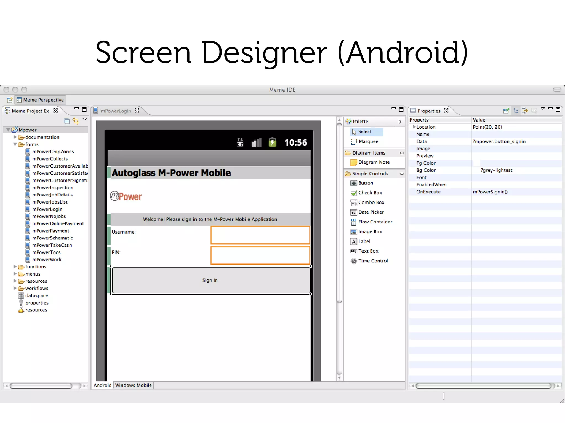Switch to the Properties view tab
The width and height of the screenshot is (565, 423).
(429, 111)
